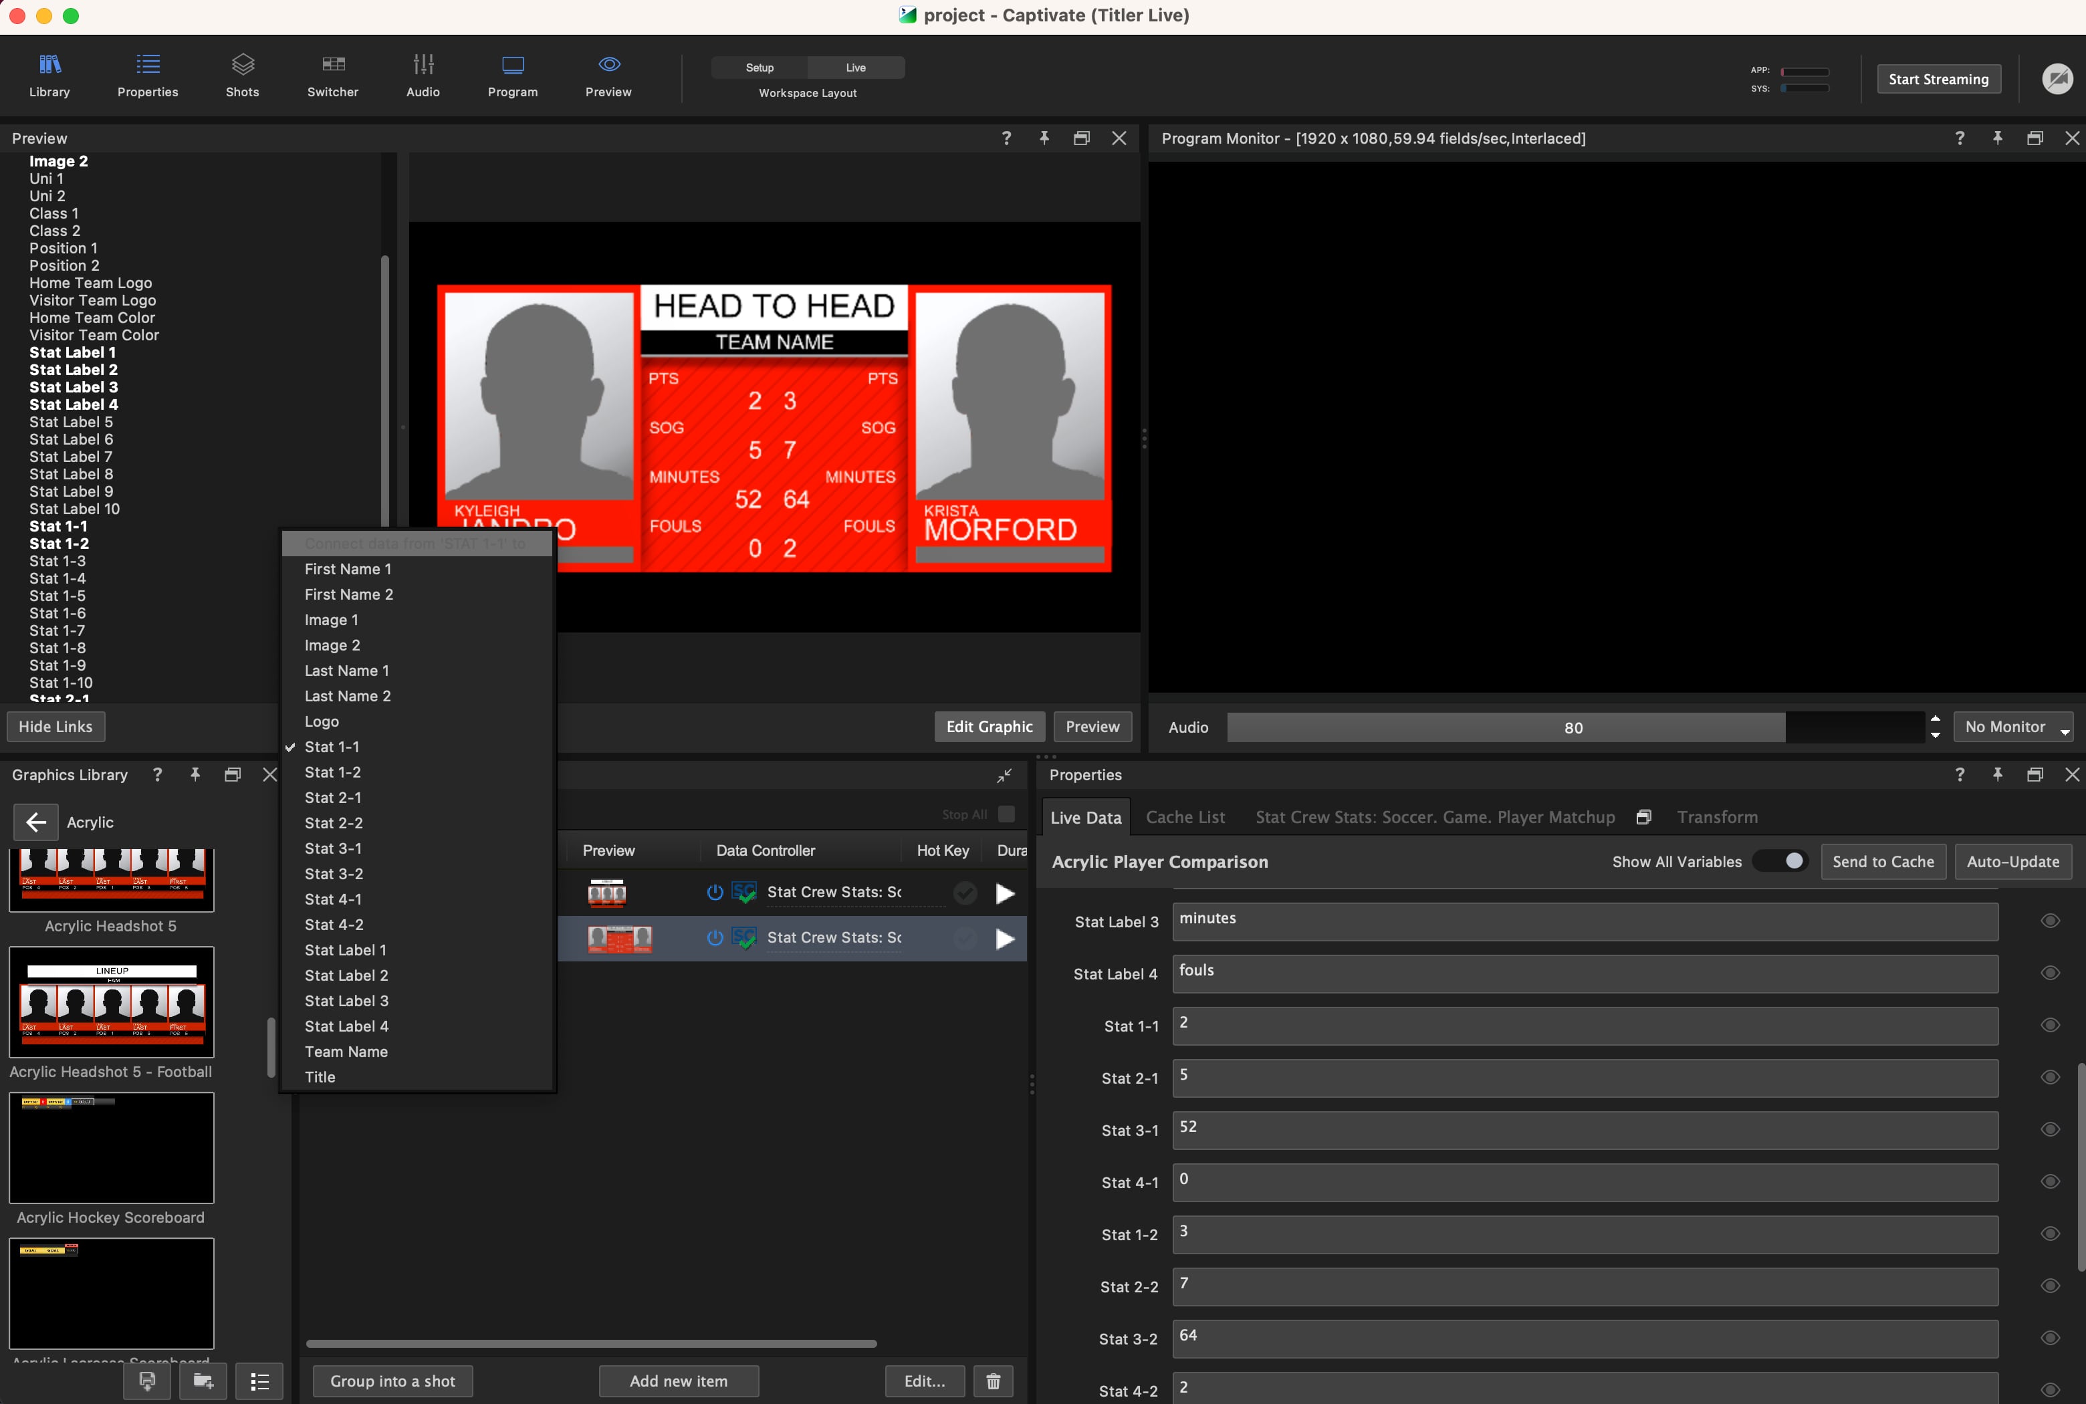Image resolution: width=2086 pixels, height=1404 pixels.
Task: Go back from Acrylic folder
Action: [36, 822]
